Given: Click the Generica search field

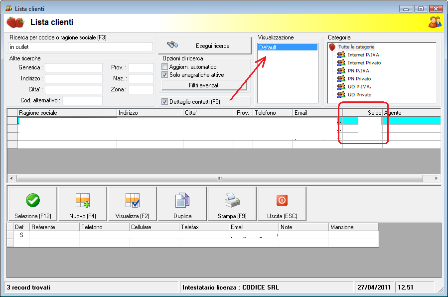Looking at the screenshot, I should 74,67.
